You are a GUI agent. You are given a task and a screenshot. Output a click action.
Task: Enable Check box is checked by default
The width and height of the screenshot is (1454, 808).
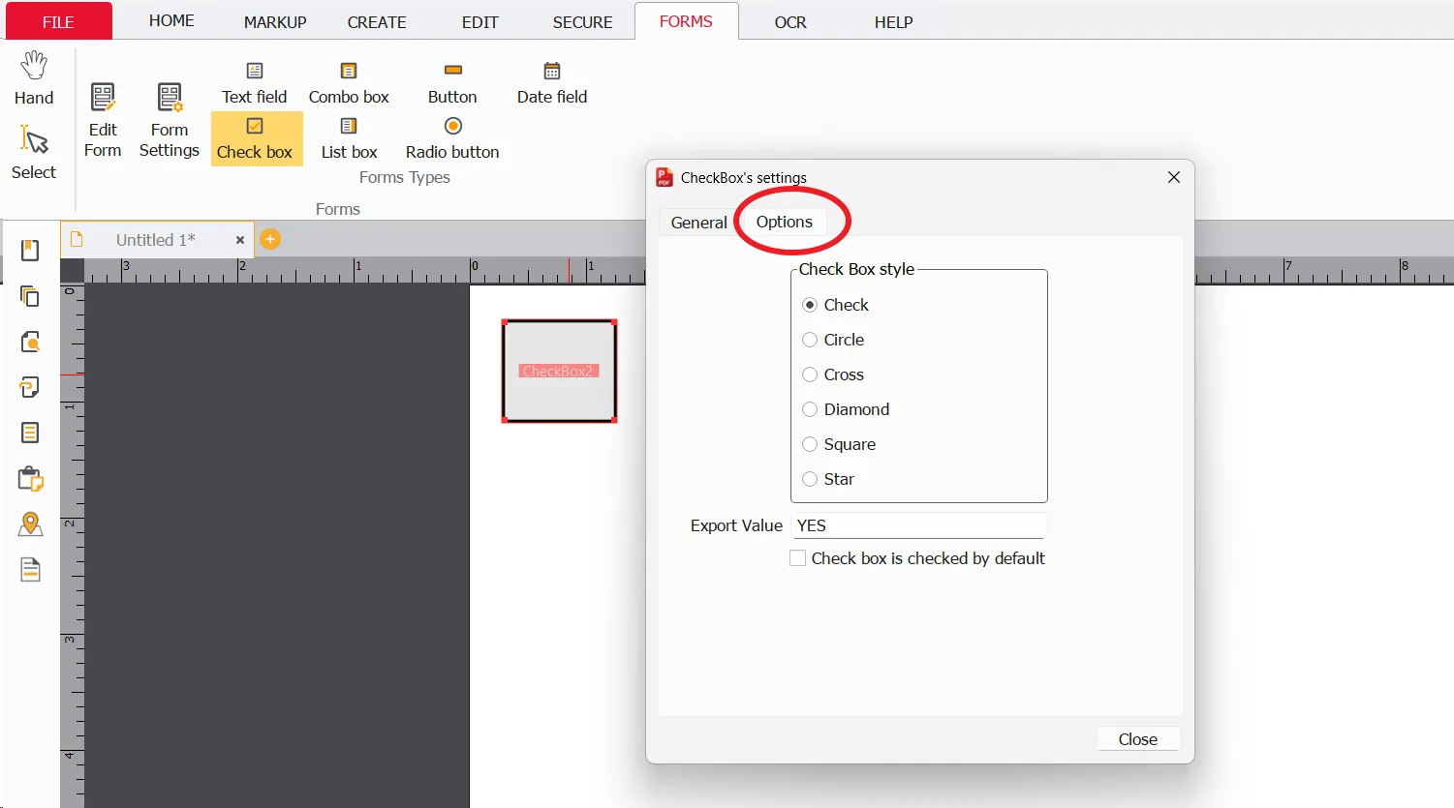[798, 558]
